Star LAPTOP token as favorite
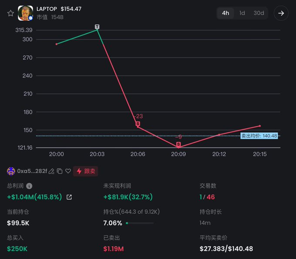Image resolution: width=296 pixels, height=259 pixels. [10, 13]
